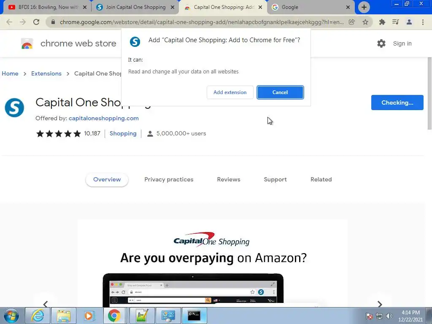
Task: Open Notepad++ from the taskbar
Action: [x=142, y=316]
